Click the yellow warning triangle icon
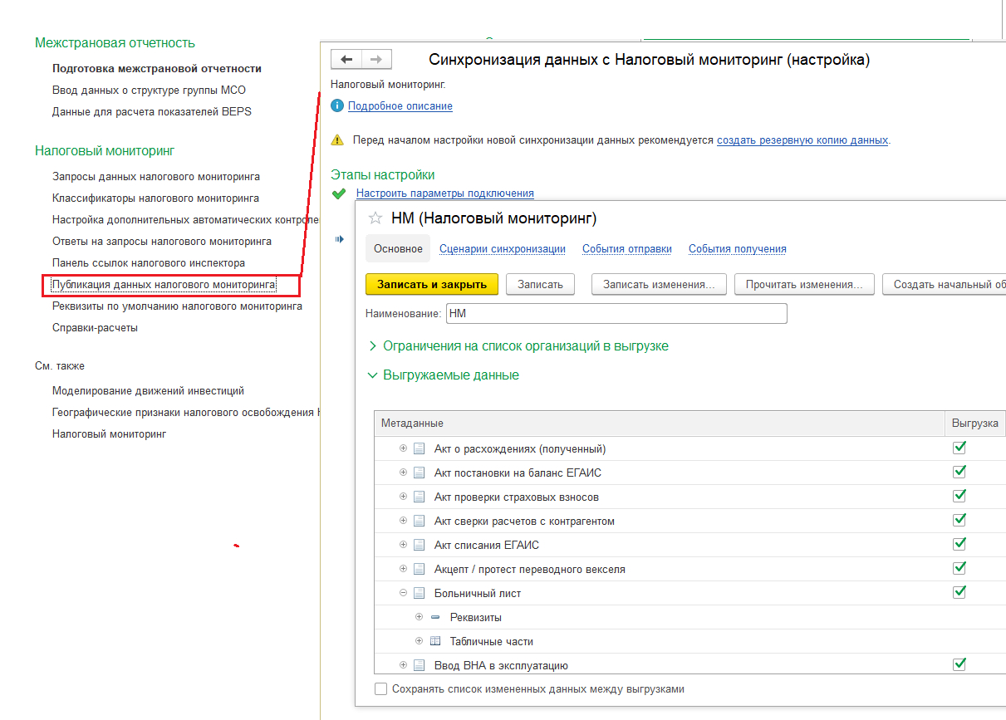The image size is (1006, 720). tap(337, 140)
